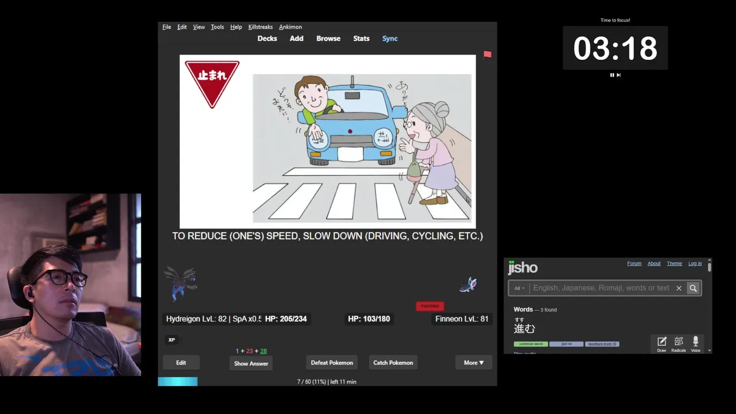Click the 03:18 timer display

click(615, 48)
